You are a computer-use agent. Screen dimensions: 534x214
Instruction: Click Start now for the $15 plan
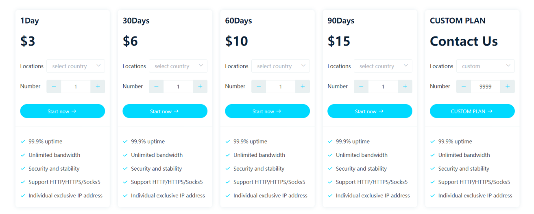pos(370,111)
